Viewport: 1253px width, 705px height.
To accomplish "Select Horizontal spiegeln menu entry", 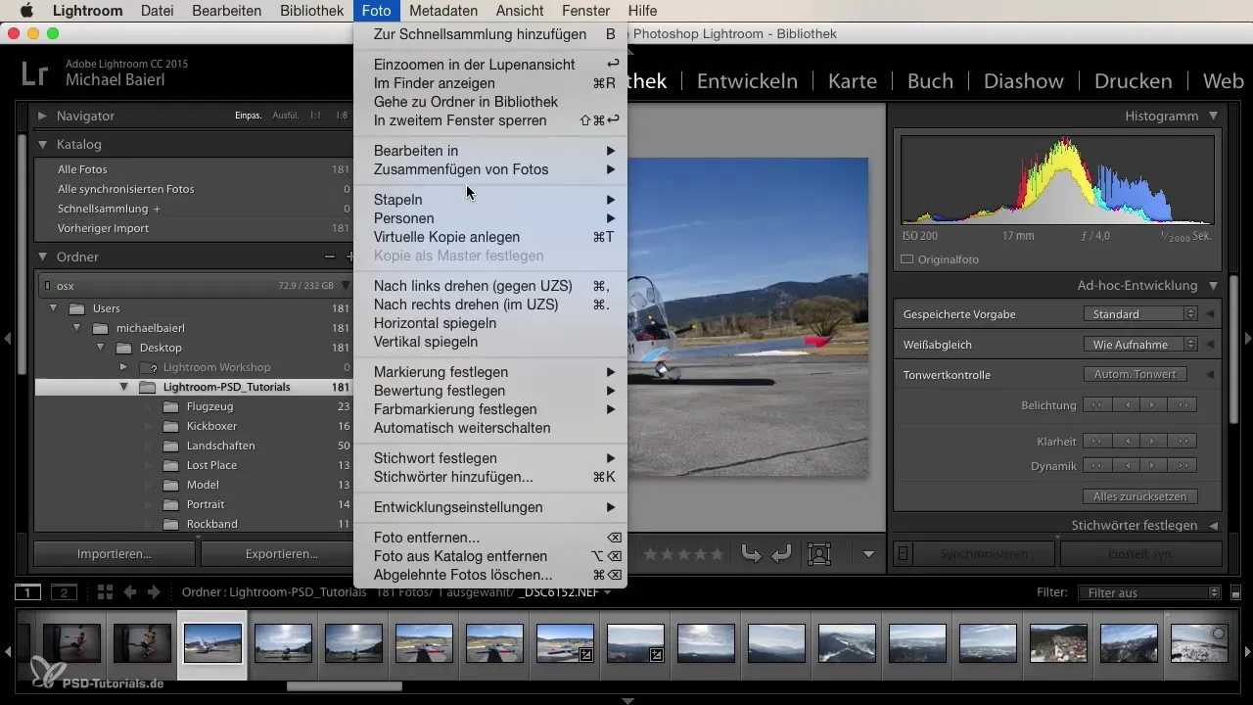I will pyautogui.click(x=489, y=323).
